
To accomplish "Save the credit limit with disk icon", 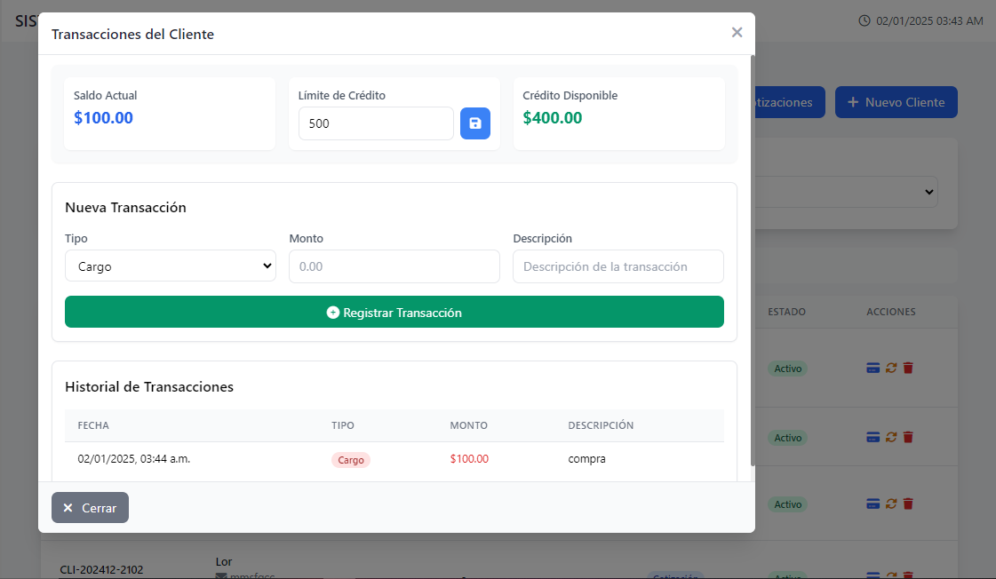I will click(x=474, y=123).
